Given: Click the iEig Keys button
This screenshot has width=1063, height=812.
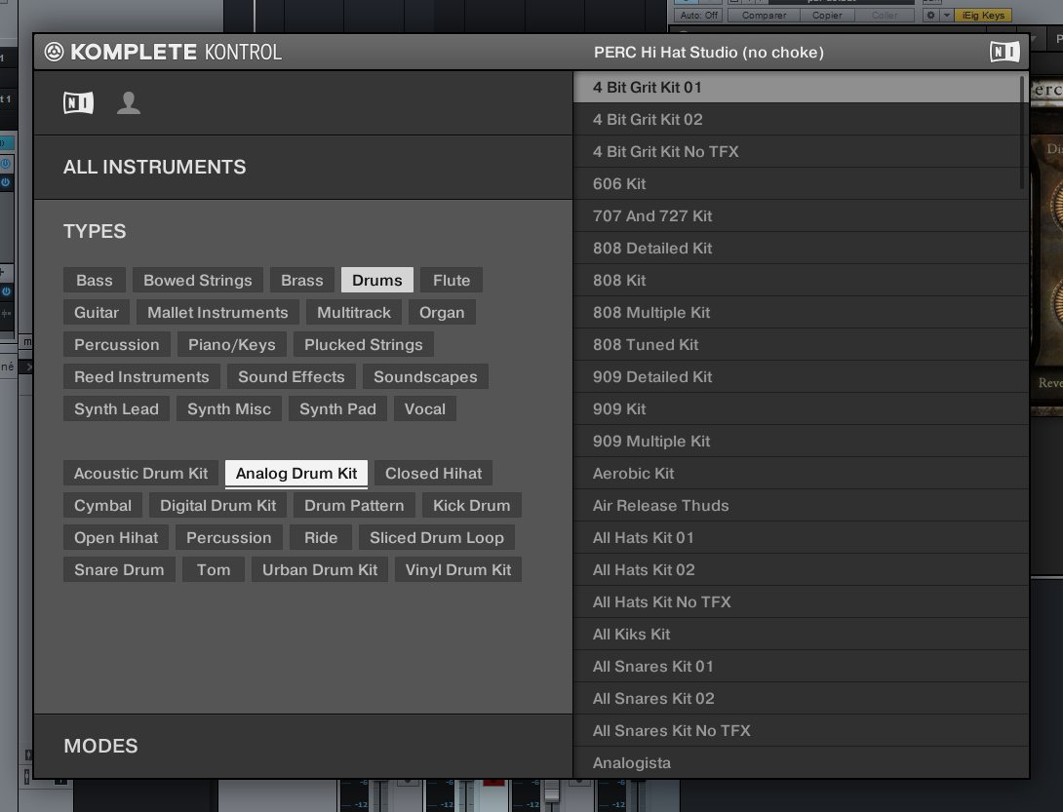Looking at the screenshot, I should 983,15.
